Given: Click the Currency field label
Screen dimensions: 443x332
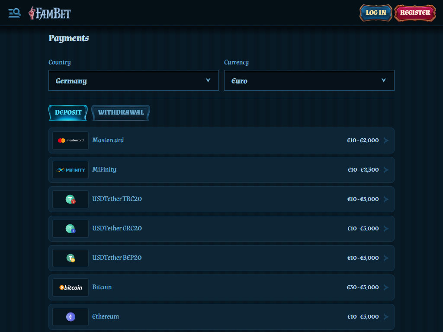Looking at the screenshot, I should 237,62.
